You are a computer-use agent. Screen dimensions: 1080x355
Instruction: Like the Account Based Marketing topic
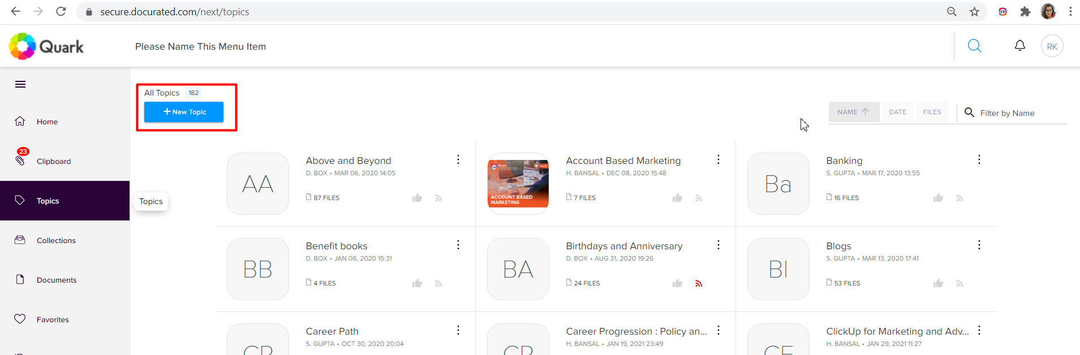(x=678, y=198)
